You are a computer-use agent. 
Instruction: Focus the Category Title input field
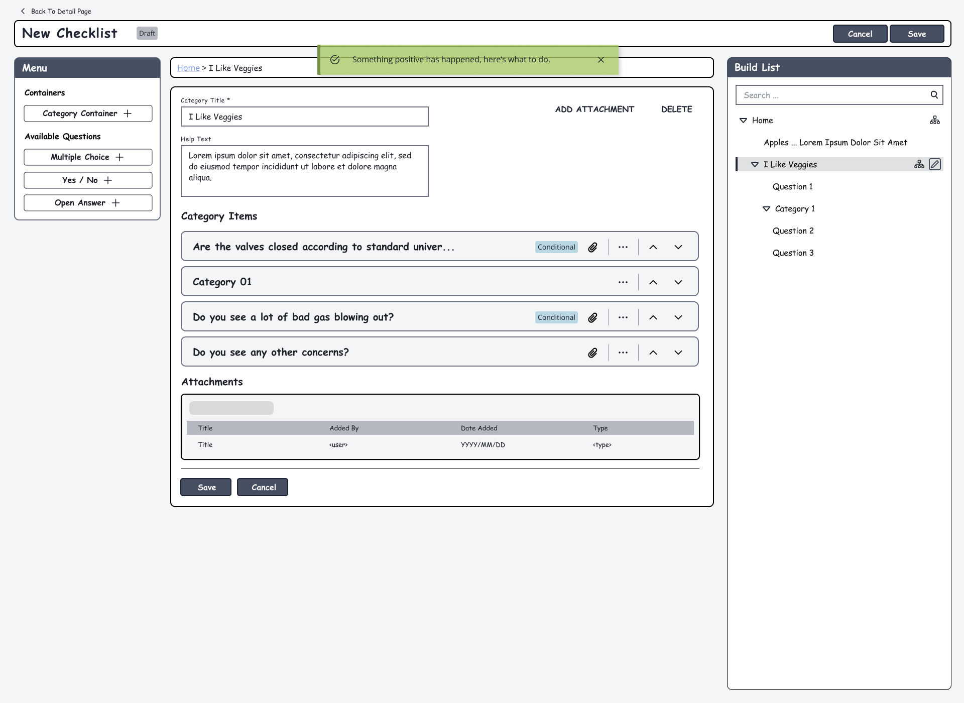pyautogui.click(x=305, y=116)
